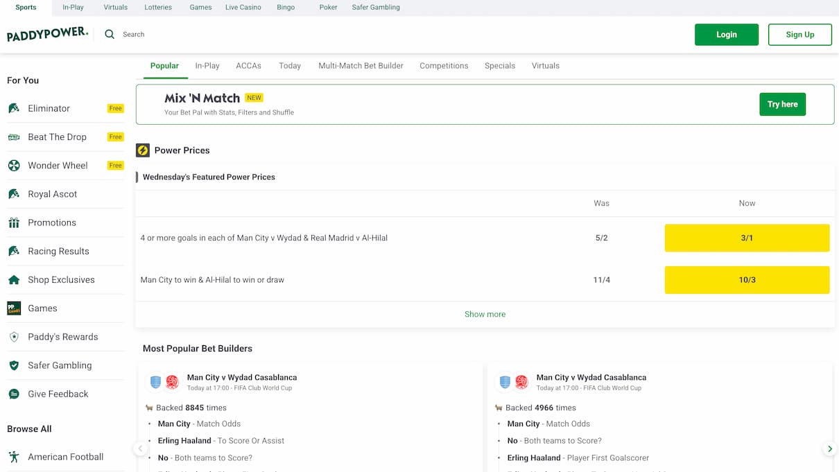Click 'Erling Haaland - To Score Or Assist'
839x472 pixels.
221,441
